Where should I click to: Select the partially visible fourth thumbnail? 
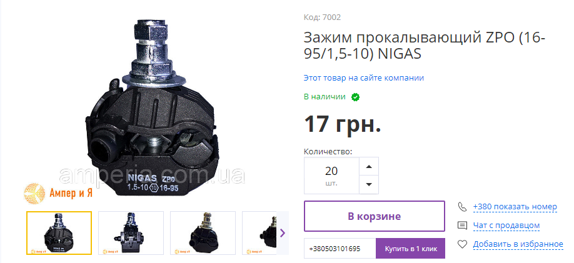pyautogui.click(x=259, y=233)
